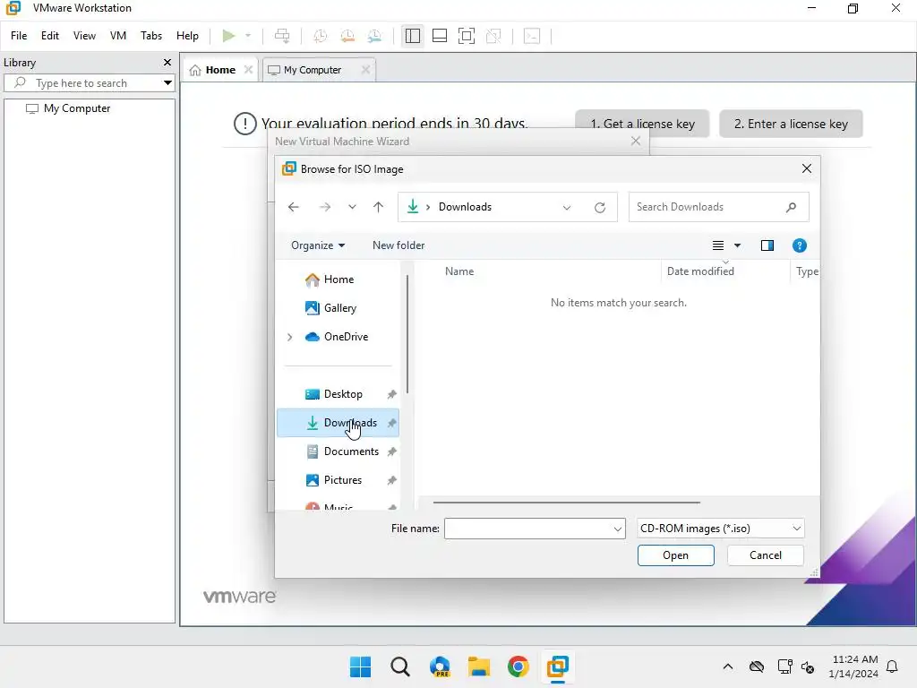Click the Library search field

pyautogui.click(x=88, y=83)
